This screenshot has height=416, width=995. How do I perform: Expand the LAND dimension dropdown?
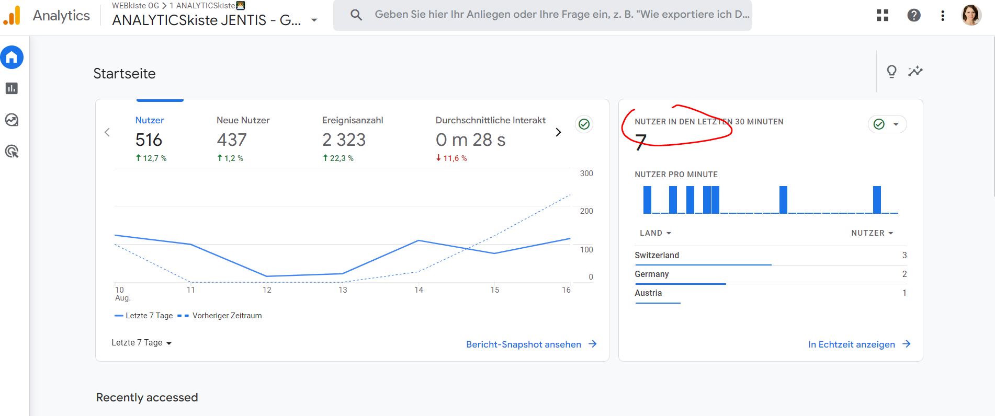(655, 233)
